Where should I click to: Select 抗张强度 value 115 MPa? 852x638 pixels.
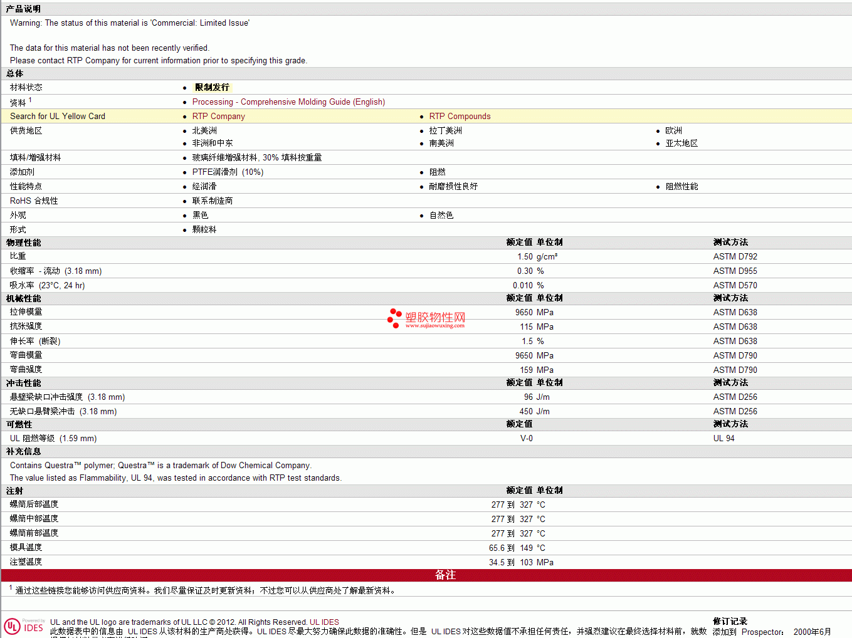click(537, 327)
